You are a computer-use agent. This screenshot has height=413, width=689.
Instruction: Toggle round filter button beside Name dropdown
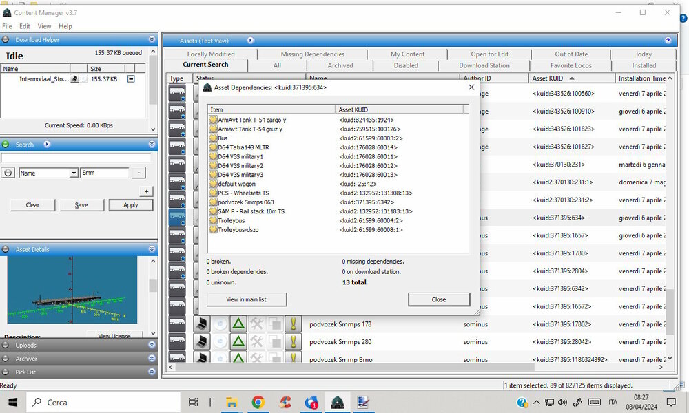(x=8, y=173)
